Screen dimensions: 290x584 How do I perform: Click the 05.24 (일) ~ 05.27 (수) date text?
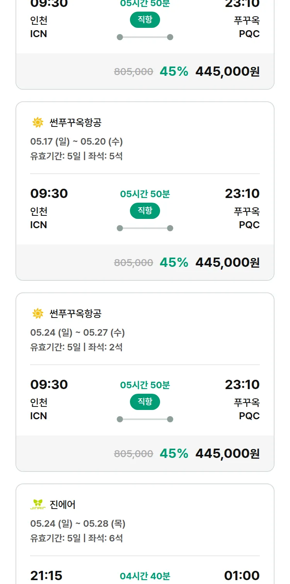[x=77, y=333]
